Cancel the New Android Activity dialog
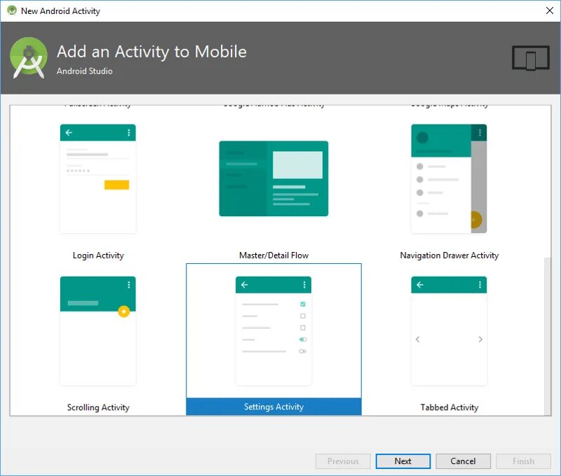The image size is (561, 476). tap(463, 461)
